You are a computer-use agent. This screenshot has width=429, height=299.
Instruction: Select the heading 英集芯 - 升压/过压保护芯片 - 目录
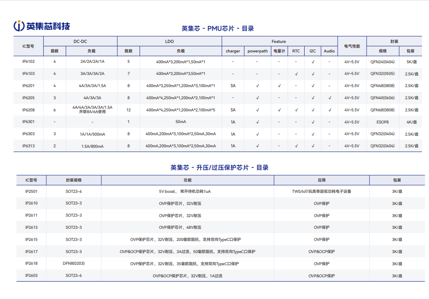[x=219, y=167]
